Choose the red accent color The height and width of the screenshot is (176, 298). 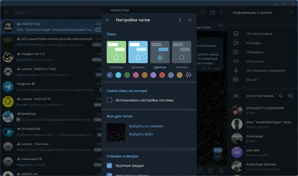coord(162,75)
